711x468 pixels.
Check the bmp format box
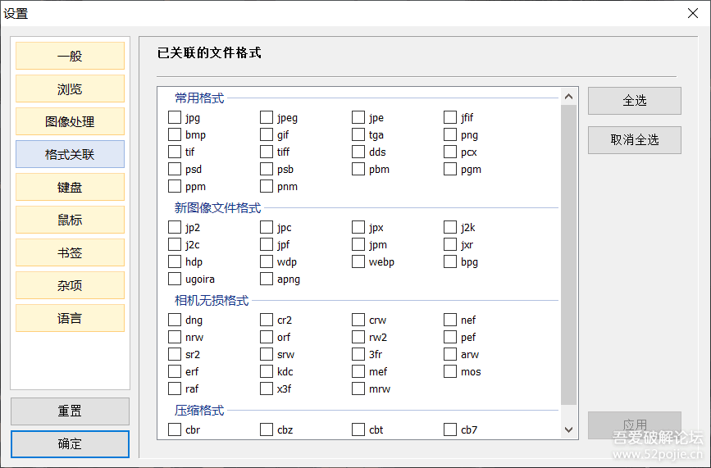[175, 134]
